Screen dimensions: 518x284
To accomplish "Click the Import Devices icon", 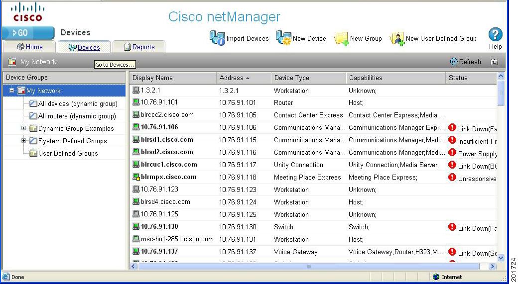I will 217,38.
